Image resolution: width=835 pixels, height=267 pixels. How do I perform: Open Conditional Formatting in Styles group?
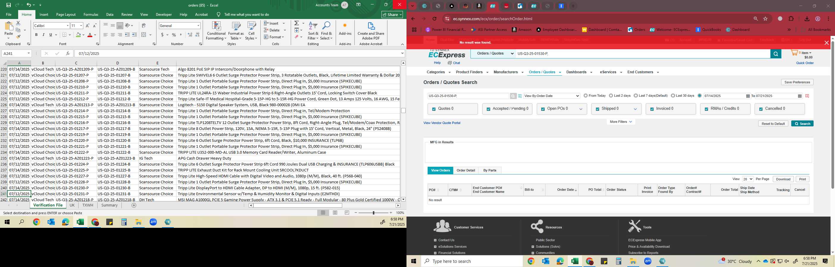coord(216,31)
